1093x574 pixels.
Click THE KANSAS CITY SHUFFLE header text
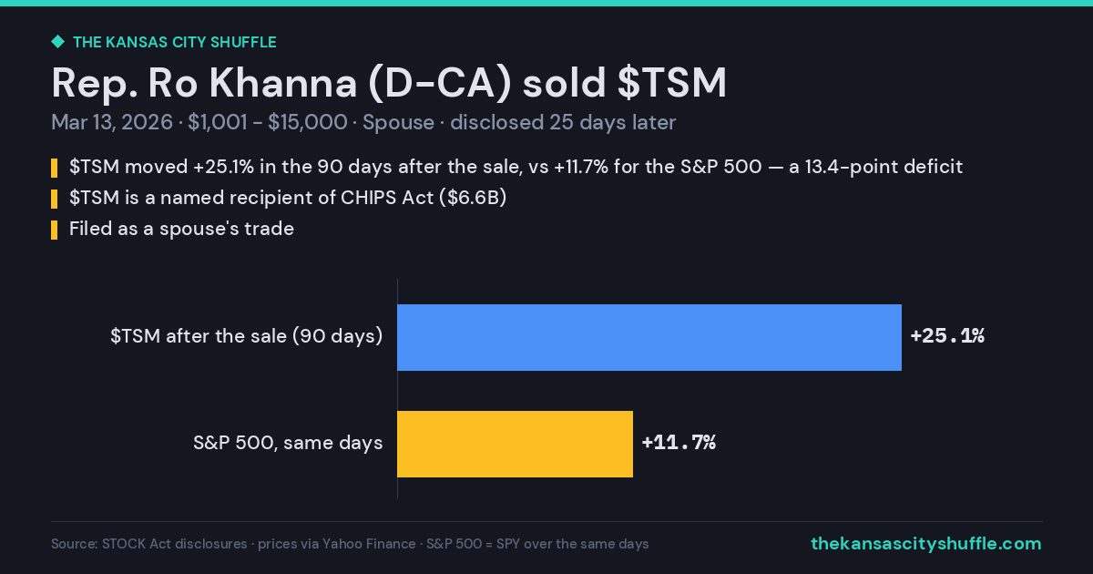[174, 42]
